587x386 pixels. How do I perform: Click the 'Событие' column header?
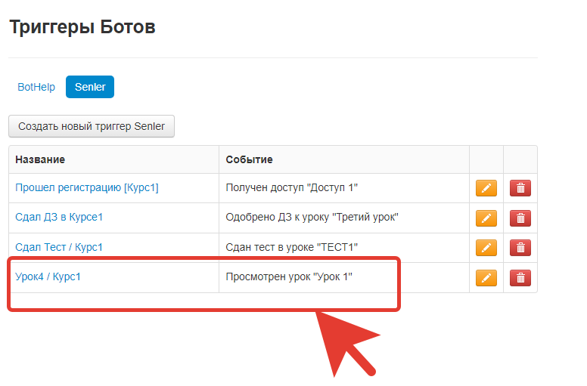coord(249,159)
